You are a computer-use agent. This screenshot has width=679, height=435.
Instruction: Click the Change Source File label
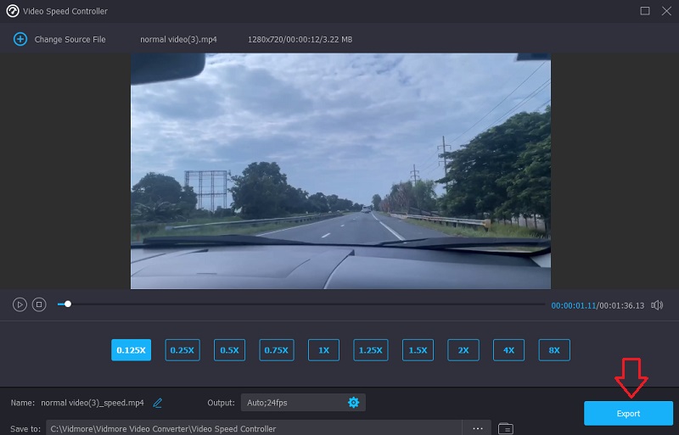click(70, 40)
